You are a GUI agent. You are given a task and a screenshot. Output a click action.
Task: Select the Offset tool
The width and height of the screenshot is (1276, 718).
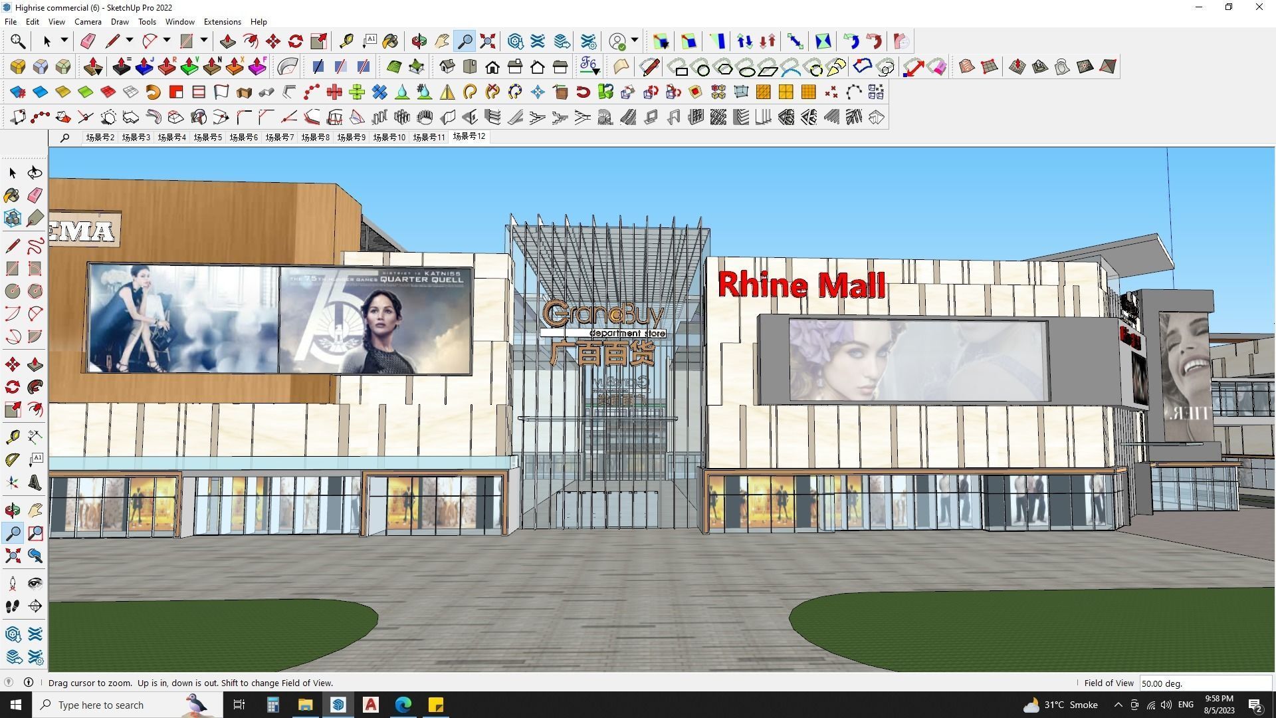tap(35, 410)
